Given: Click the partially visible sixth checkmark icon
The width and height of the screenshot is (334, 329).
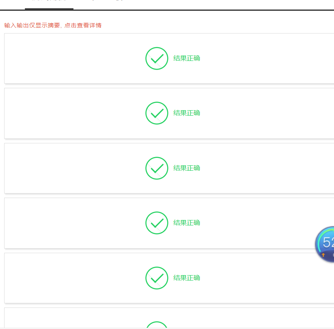Looking at the screenshot, I should click(x=157, y=325).
